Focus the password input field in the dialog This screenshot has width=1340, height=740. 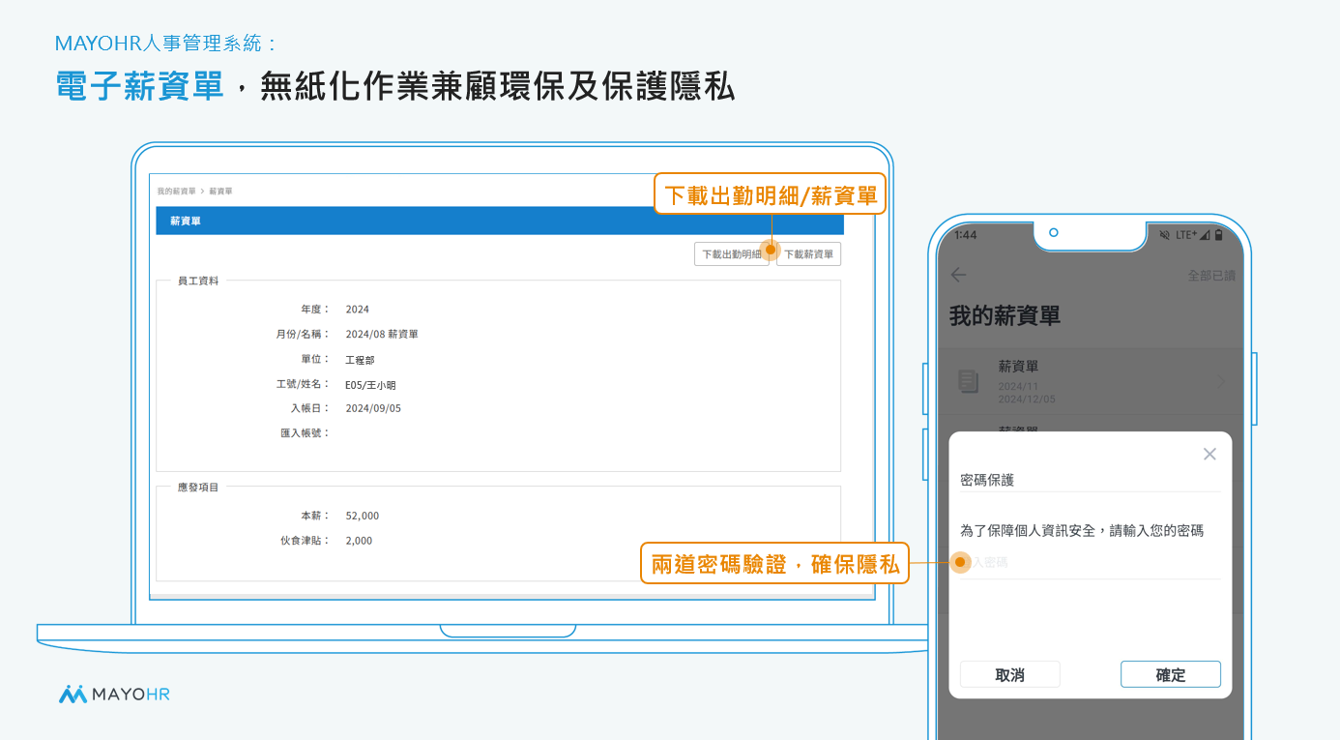tap(1091, 562)
